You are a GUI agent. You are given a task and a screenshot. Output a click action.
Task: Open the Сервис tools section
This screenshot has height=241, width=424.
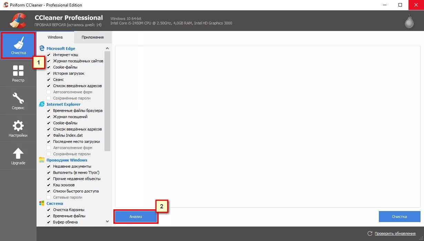(18, 101)
